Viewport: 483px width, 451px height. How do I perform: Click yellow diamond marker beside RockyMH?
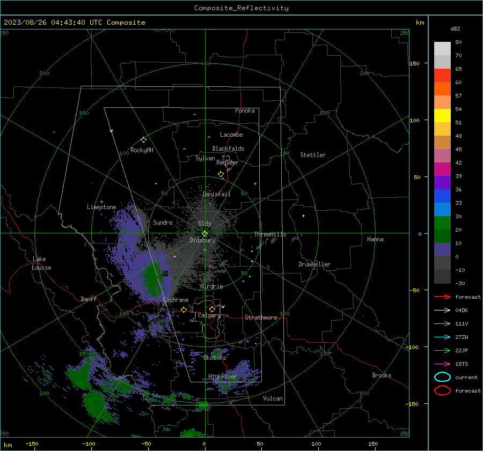(x=143, y=140)
